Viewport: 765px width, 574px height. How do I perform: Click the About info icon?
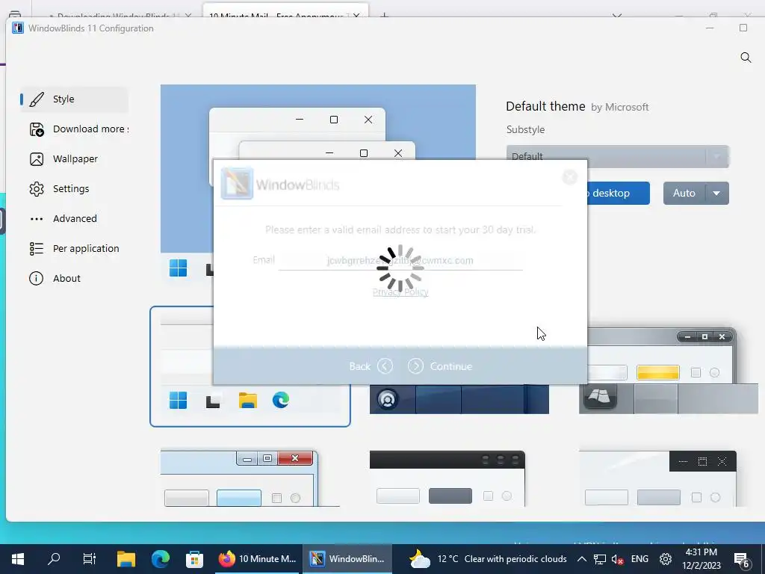click(x=36, y=278)
